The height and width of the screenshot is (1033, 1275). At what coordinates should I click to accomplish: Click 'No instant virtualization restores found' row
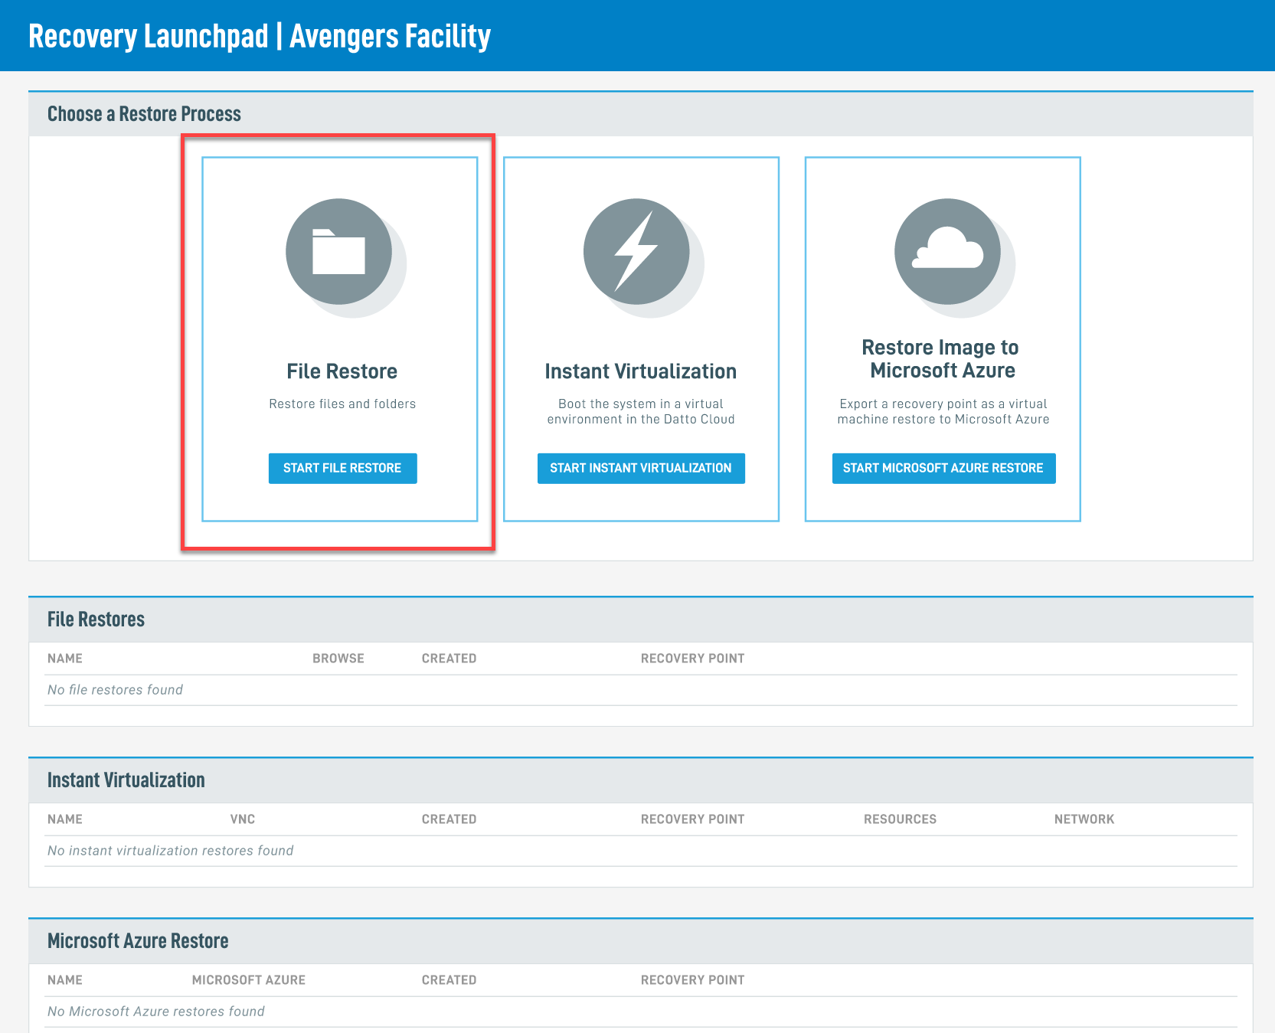pos(170,851)
